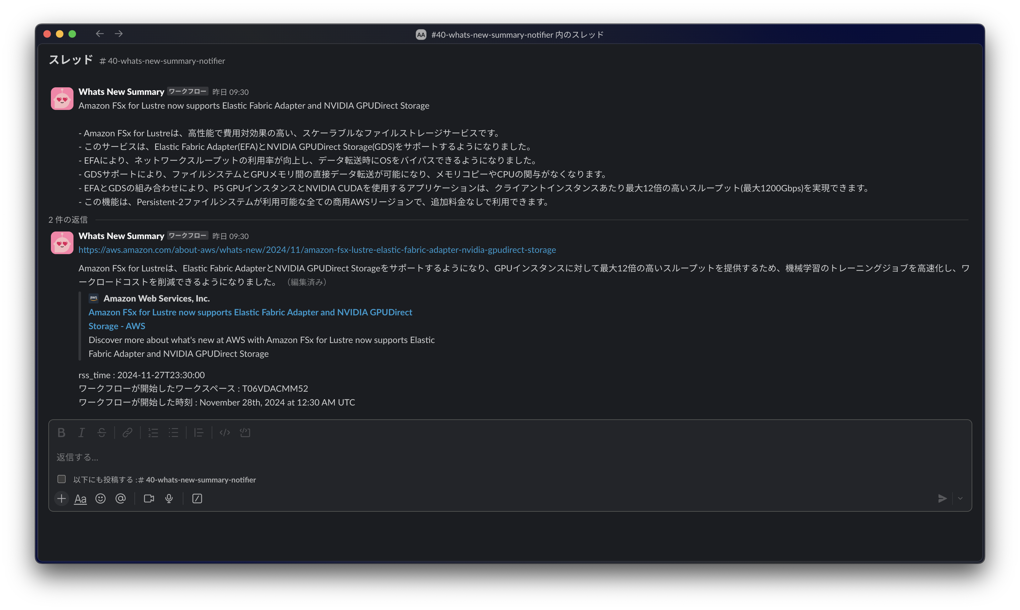Click the workspace ID T06VDACMM52 line
1020x610 pixels.
(x=193, y=389)
